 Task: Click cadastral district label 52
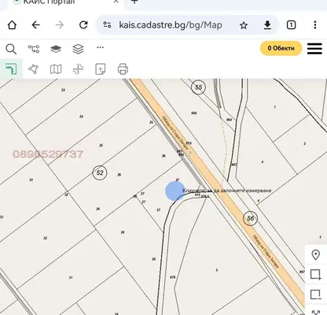click(100, 172)
